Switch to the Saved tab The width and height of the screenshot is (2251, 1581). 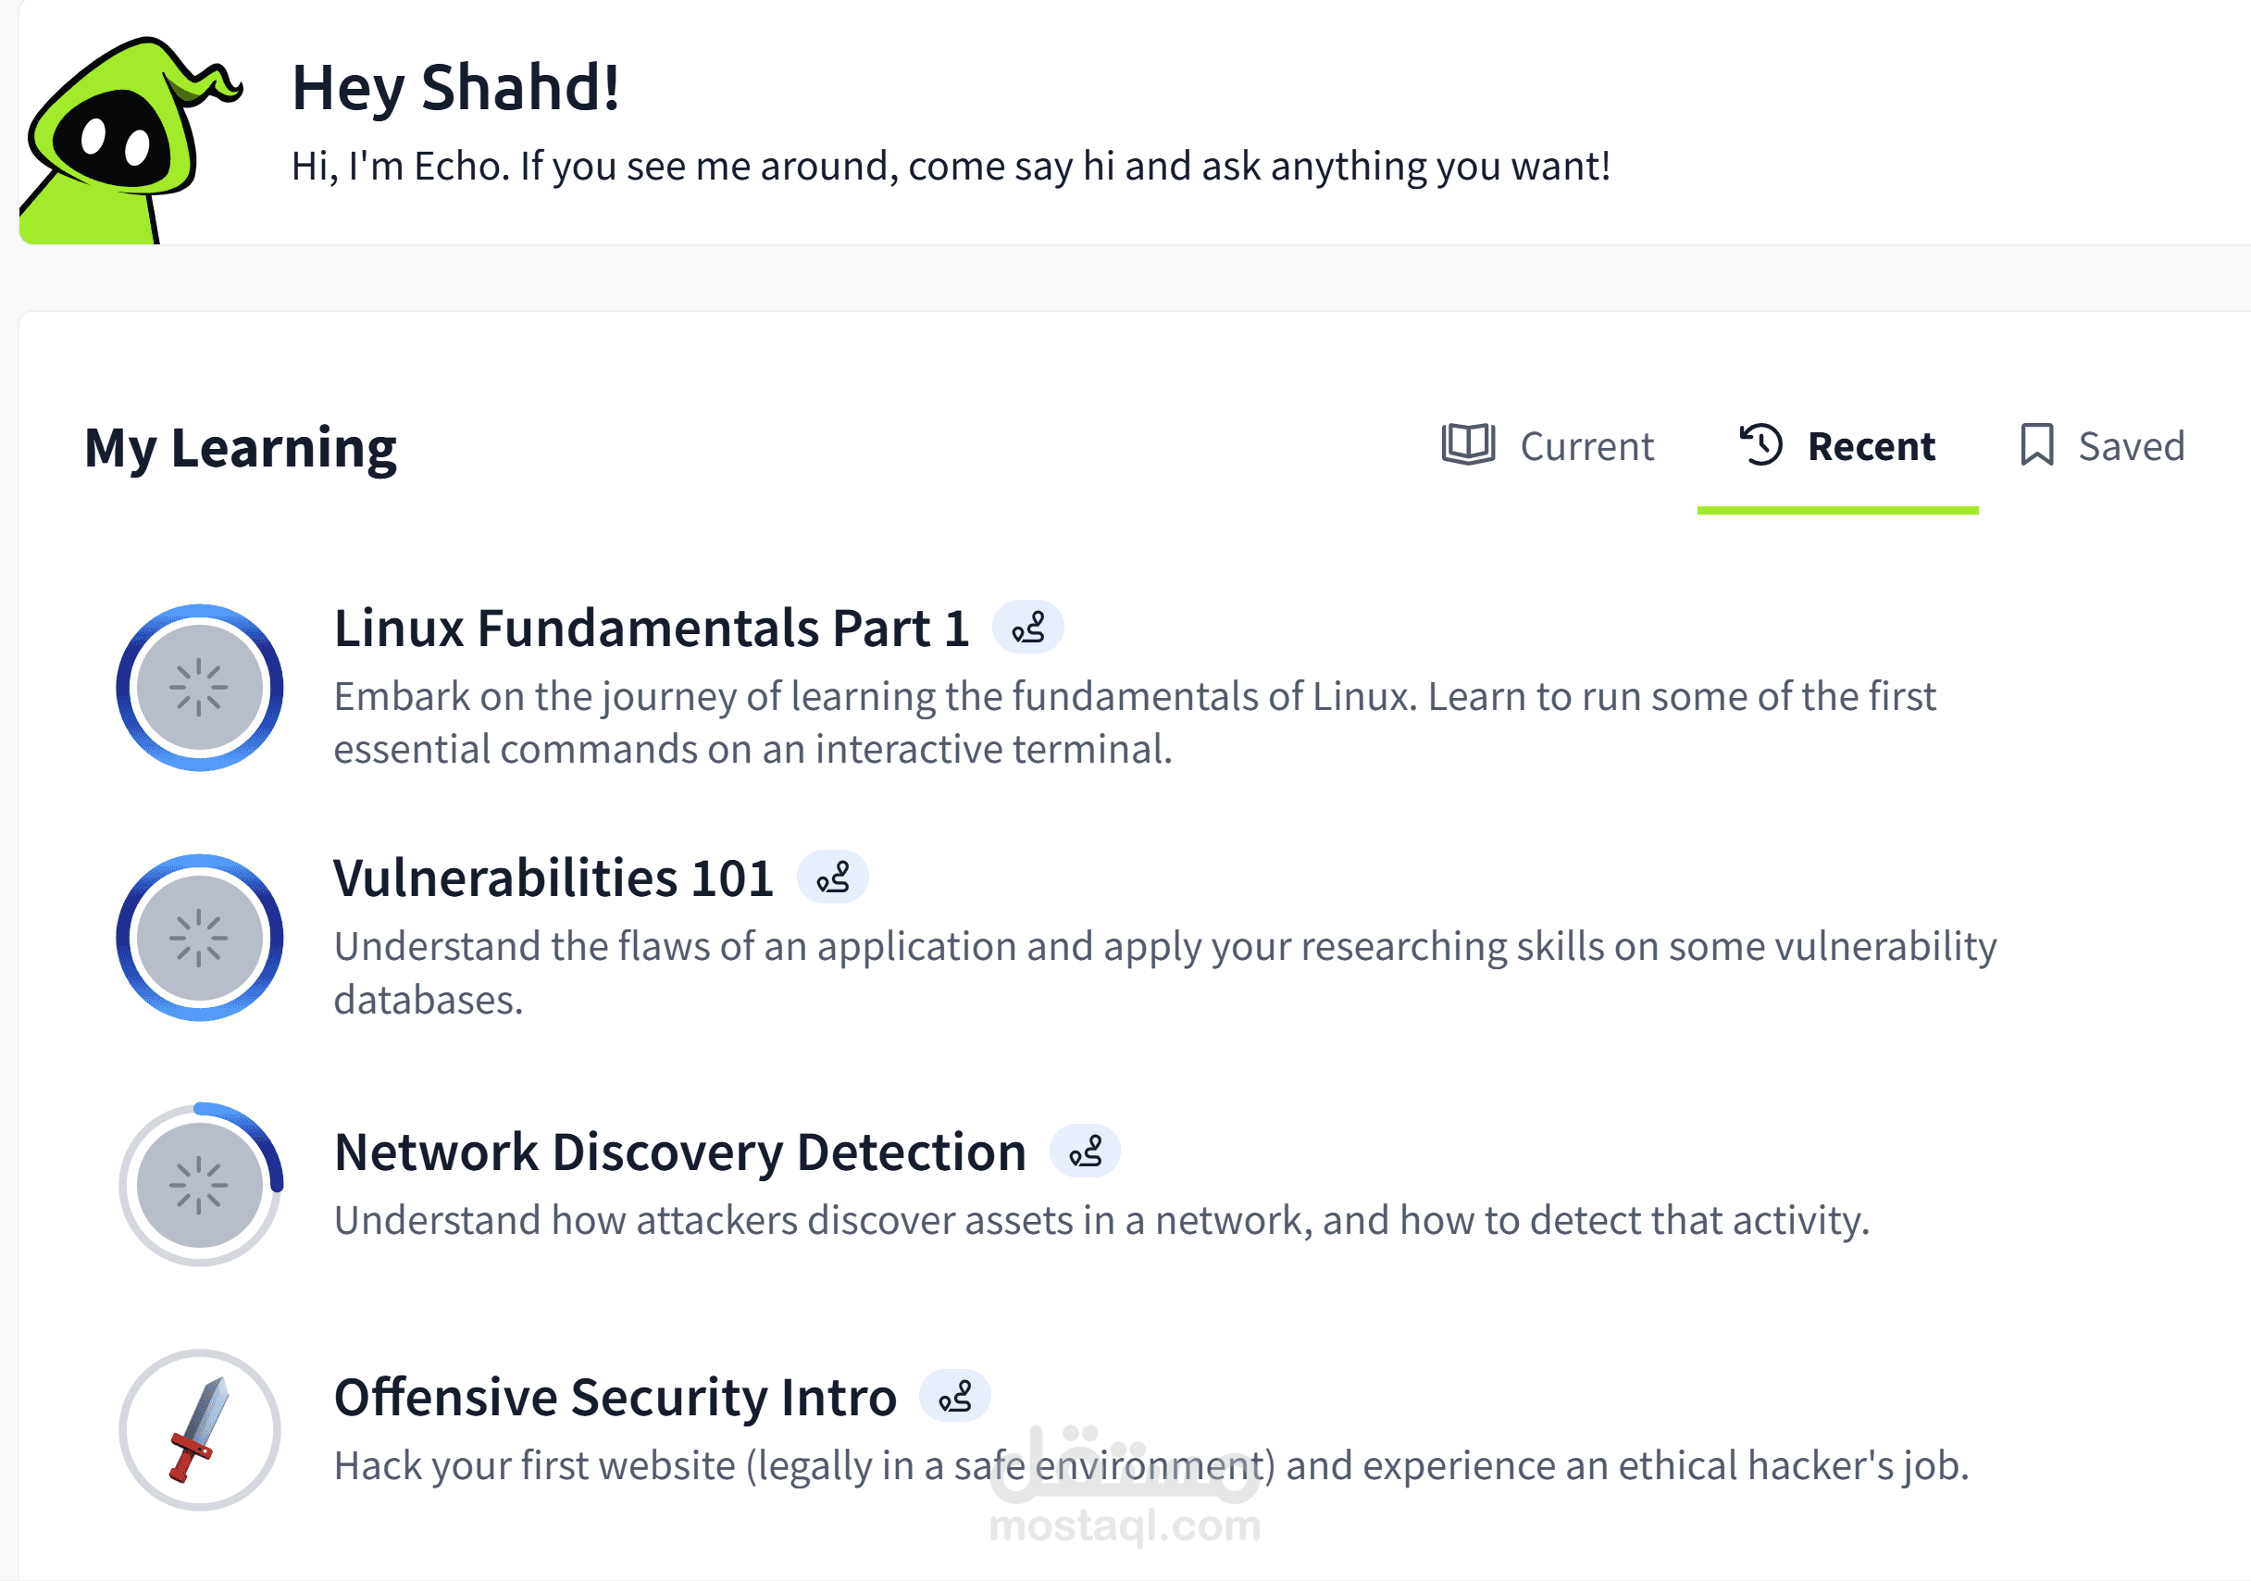click(x=2131, y=447)
